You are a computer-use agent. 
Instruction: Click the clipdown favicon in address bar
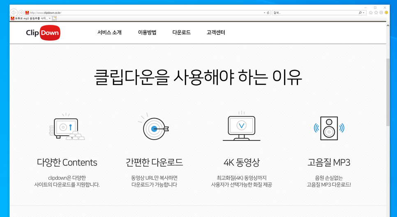[x=27, y=13]
